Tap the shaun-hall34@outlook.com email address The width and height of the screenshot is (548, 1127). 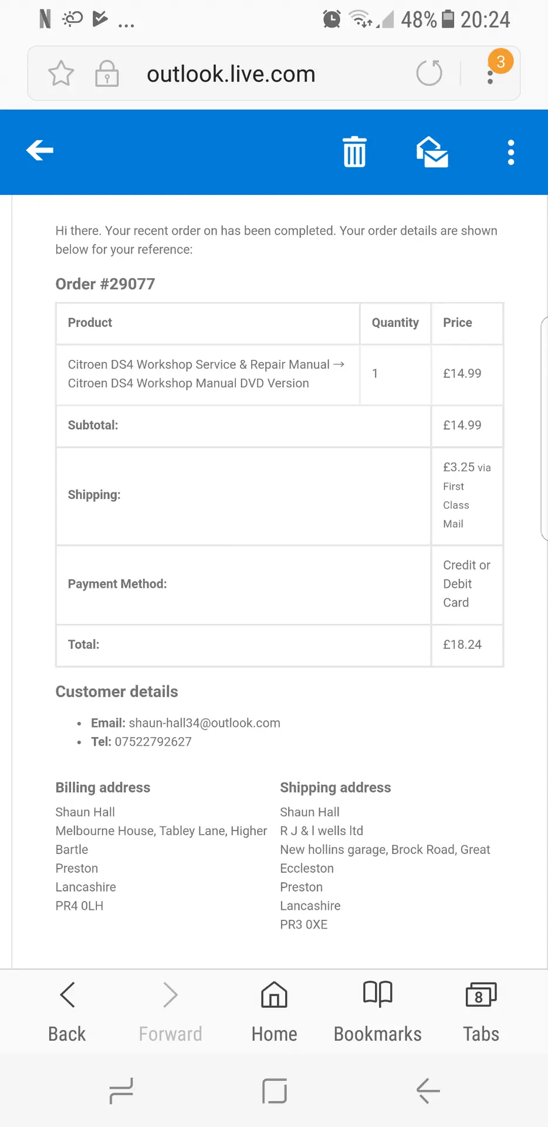pos(204,723)
